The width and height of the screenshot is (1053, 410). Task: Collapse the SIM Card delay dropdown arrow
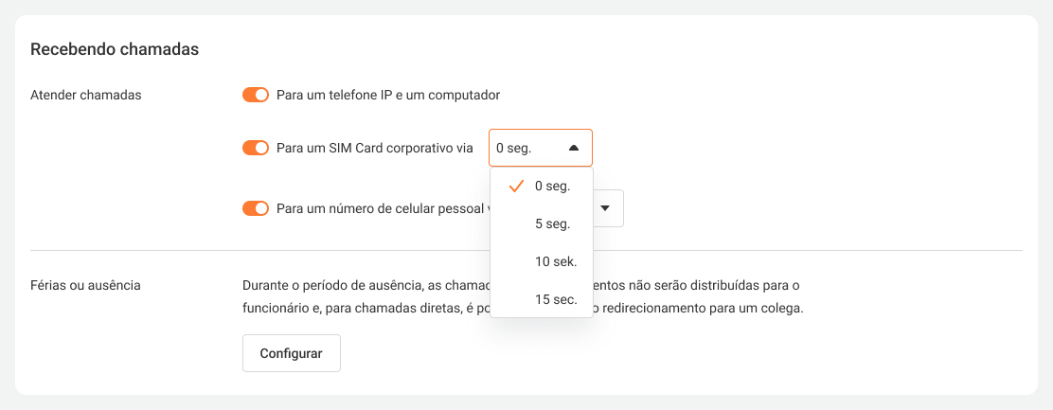573,148
